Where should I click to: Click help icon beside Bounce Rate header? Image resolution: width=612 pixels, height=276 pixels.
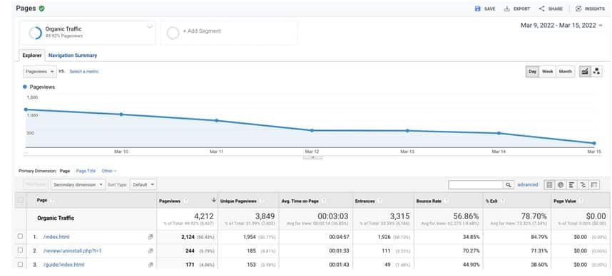coord(446,201)
